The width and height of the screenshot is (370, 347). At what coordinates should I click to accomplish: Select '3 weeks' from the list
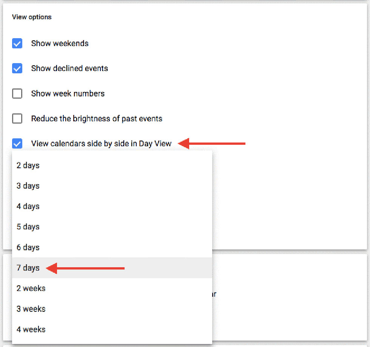point(31,309)
